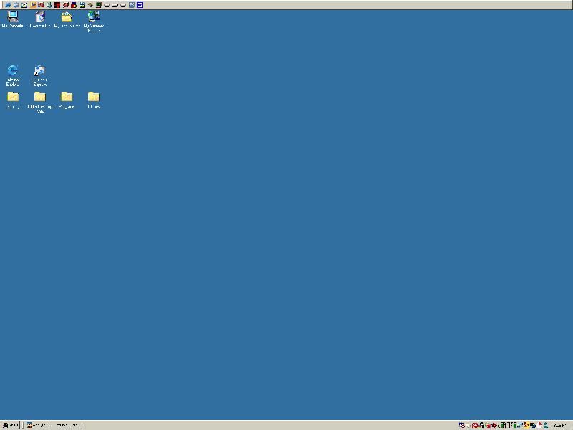Click the orange arrow icon in the top toolbar
This screenshot has width=573, height=430.
(x=33, y=5)
